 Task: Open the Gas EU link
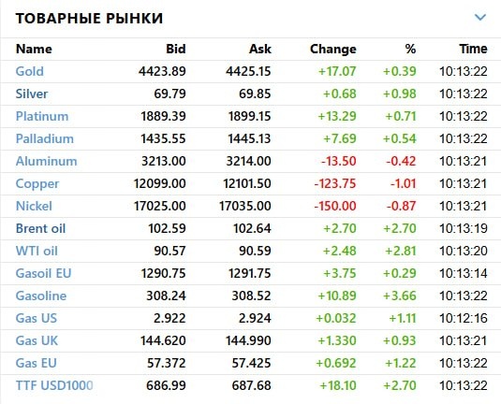[x=37, y=363]
